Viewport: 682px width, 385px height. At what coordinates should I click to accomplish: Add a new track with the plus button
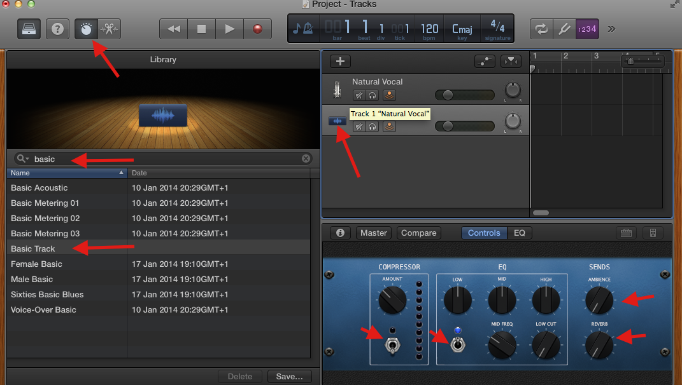[340, 61]
